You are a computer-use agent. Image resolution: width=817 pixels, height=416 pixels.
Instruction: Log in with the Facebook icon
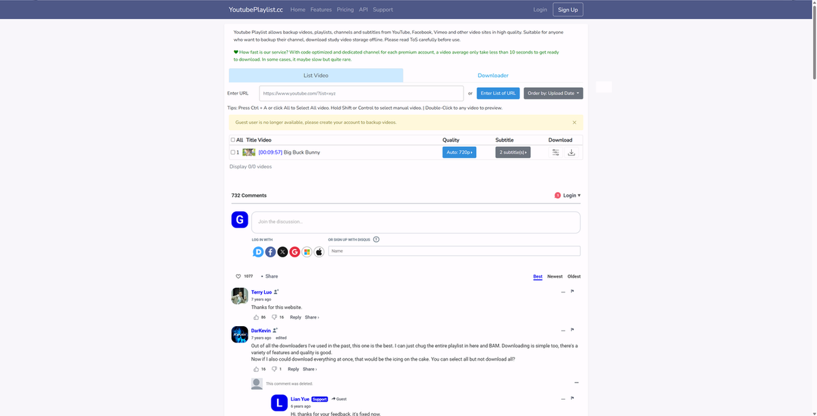coord(270,252)
